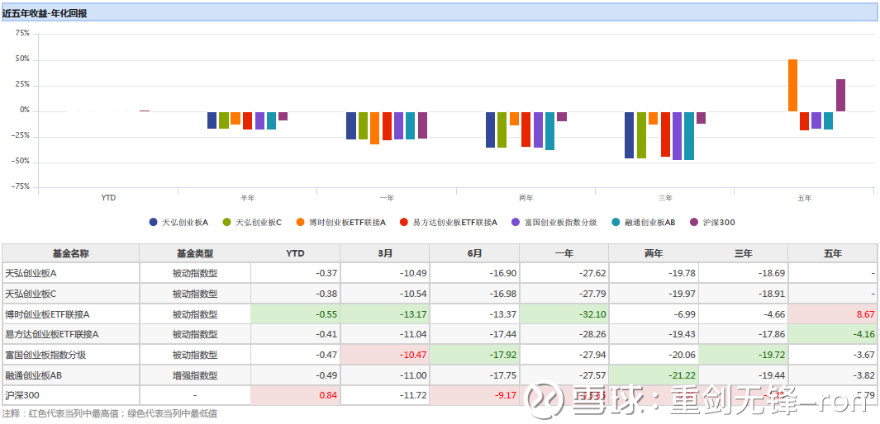Viewport: 880px width, 424px height.
Task: Click the -4.66 three-year cell
Action: click(x=743, y=314)
